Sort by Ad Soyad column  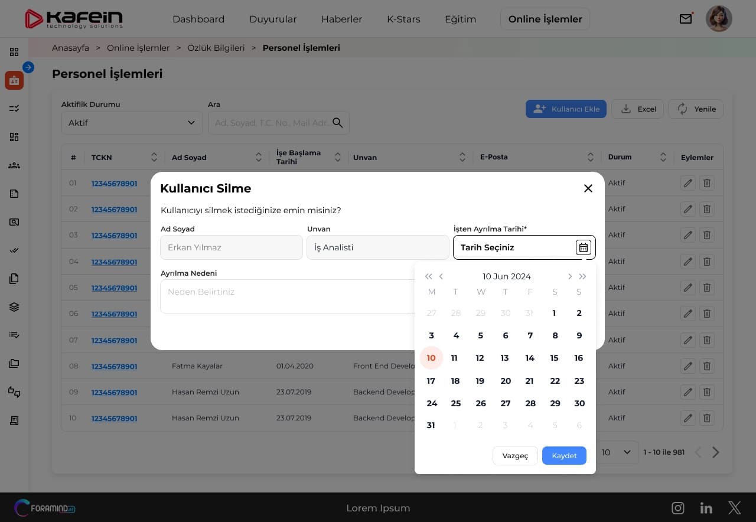point(259,157)
